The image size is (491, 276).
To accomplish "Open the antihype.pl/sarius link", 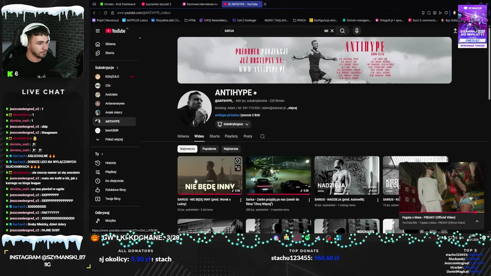I will [x=227, y=115].
